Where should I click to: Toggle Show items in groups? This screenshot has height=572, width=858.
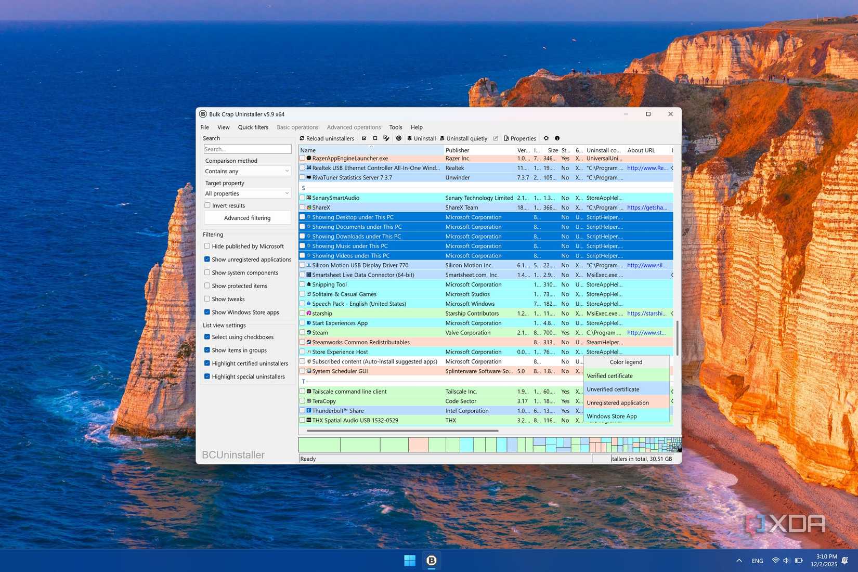207,350
